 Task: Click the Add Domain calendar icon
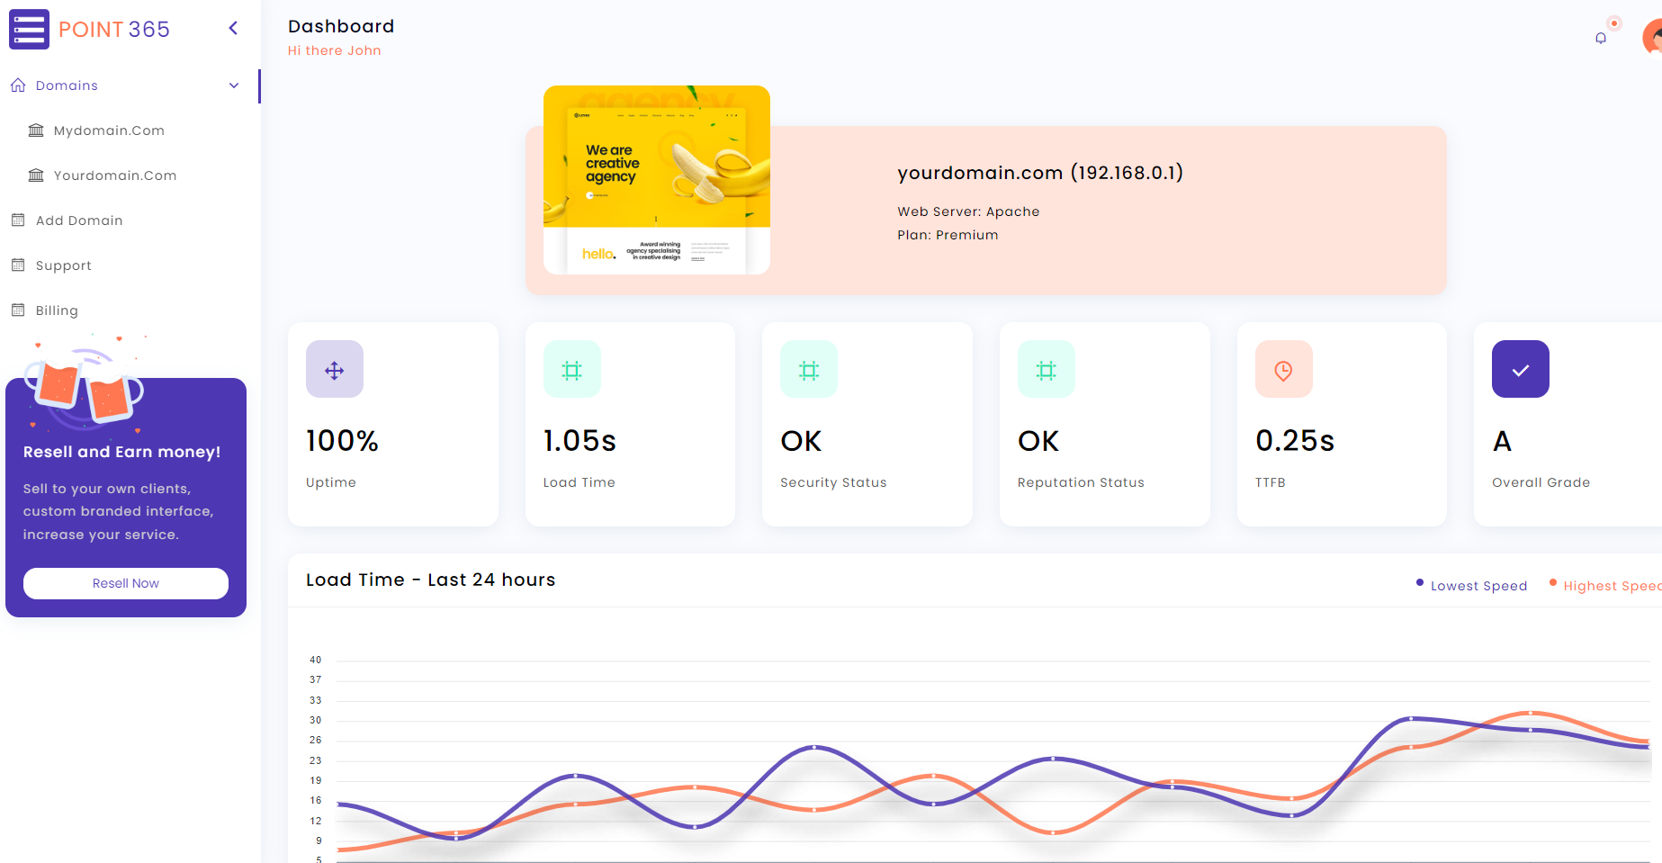18,220
